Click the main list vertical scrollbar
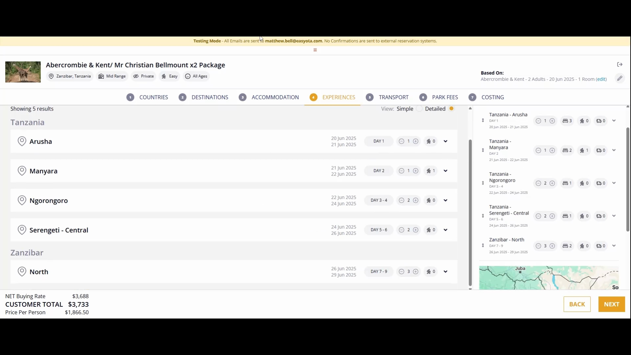This screenshot has height=355, width=631. [x=470, y=213]
